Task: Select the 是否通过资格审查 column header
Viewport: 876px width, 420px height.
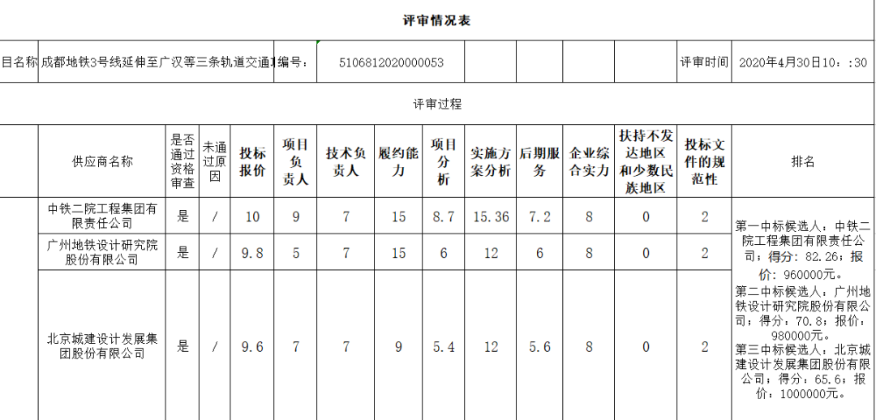Action: [x=183, y=161]
